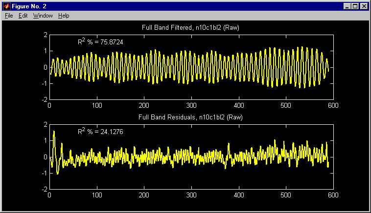Open the File menu
Viewport: 371px width, 213px height.
pos(9,16)
